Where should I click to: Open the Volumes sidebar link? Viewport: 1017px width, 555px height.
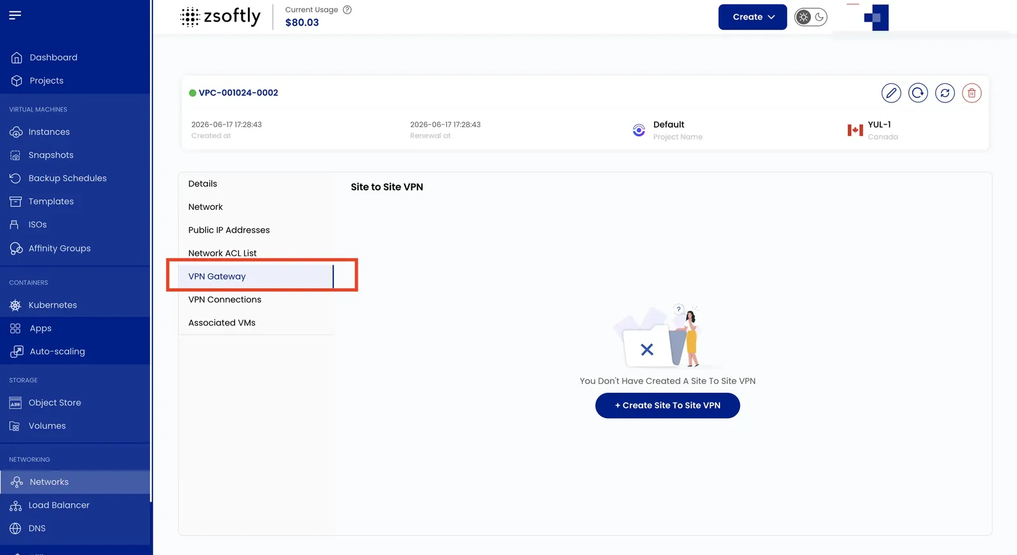click(47, 426)
